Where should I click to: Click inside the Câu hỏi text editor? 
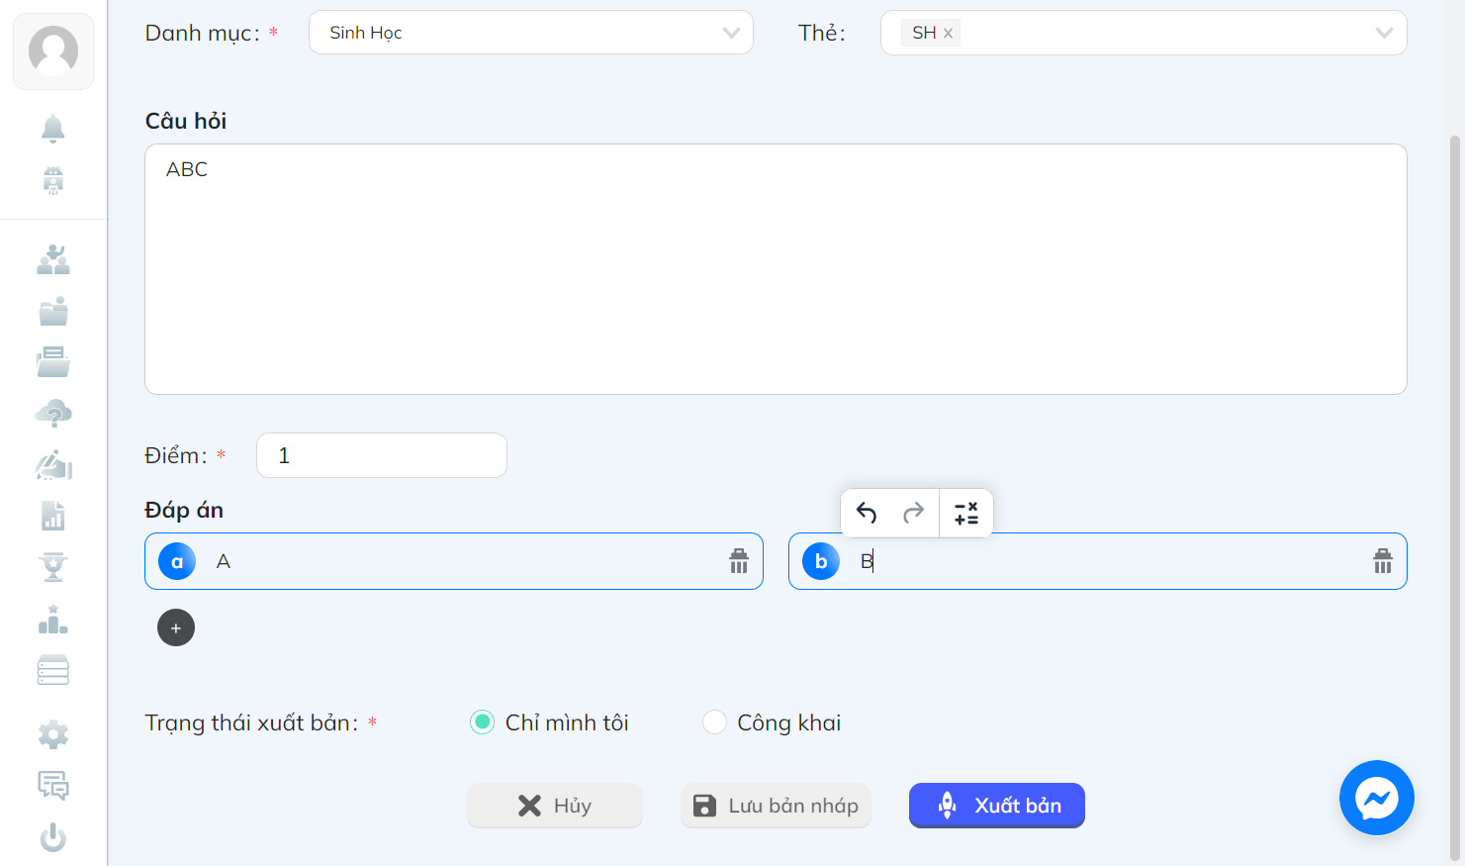(776, 269)
